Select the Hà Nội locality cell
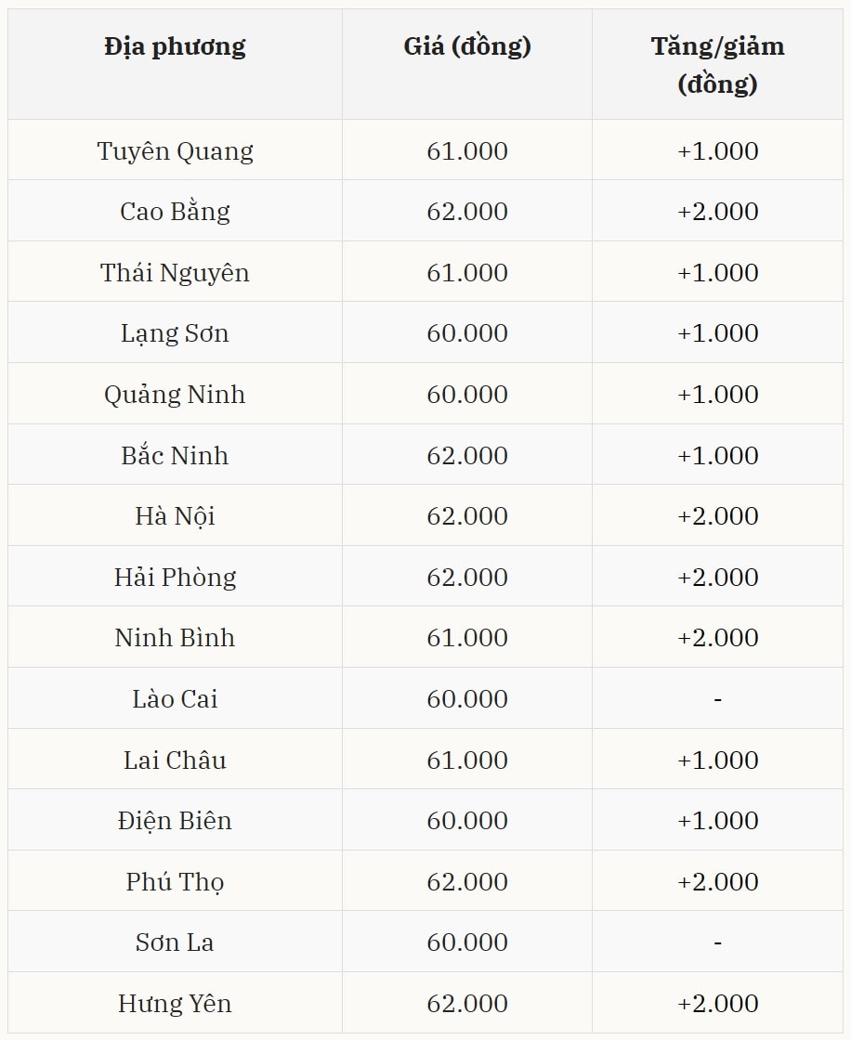This screenshot has width=851, height=1040. pyautogui.click(x=175, y=516)
